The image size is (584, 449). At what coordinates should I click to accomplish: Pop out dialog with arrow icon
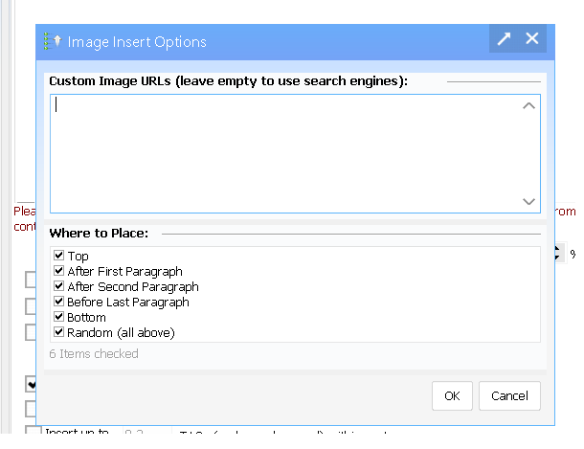[x=504, y=38]
